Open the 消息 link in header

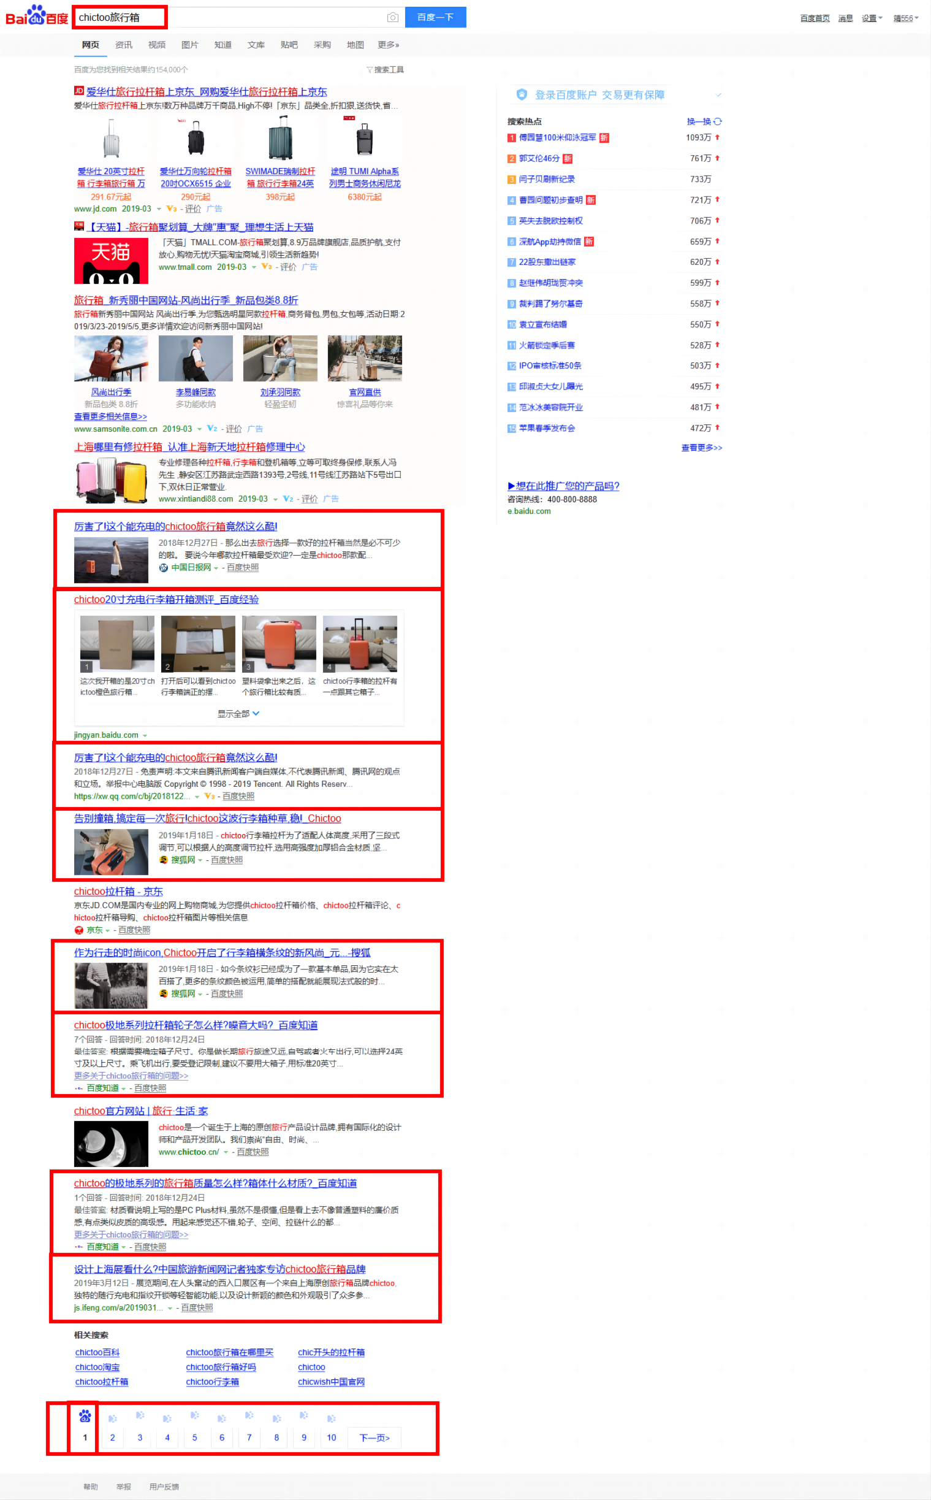click(845, 18)
